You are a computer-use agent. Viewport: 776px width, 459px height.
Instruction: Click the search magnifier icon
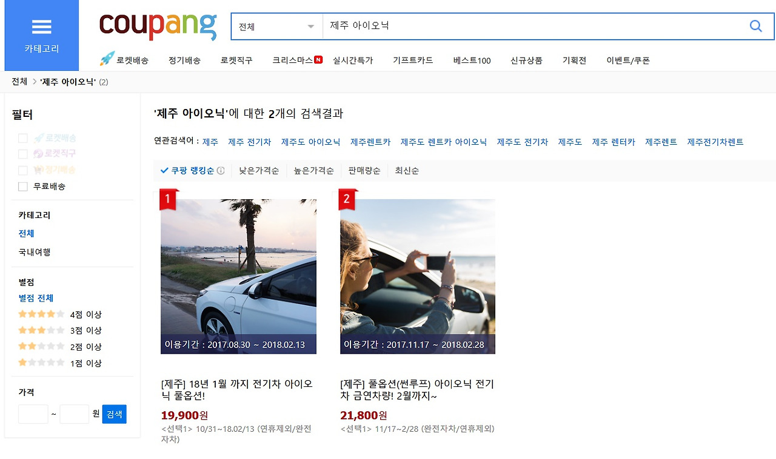(x=755, y=25)
